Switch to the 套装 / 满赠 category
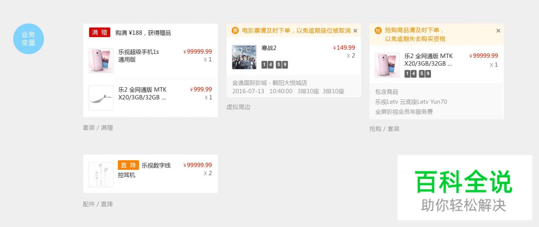Image resolution: width=539 pixels, height=227 pixels. 98,128
